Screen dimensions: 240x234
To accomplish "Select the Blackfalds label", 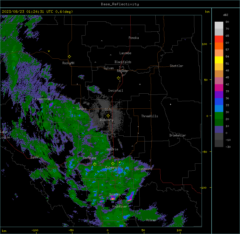I will [x=123, y=62].
